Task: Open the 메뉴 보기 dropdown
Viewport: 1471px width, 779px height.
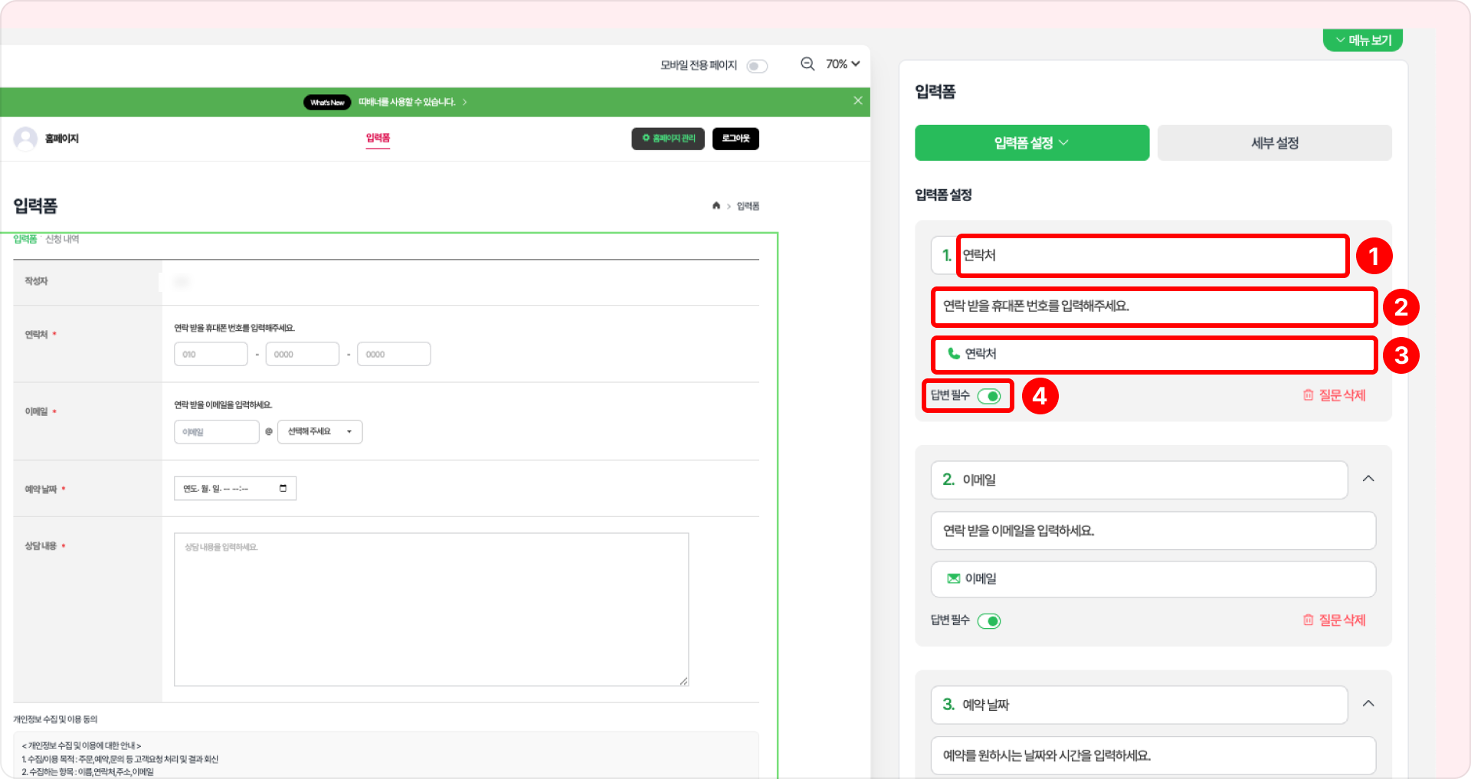Action: tap(1363, 40)
